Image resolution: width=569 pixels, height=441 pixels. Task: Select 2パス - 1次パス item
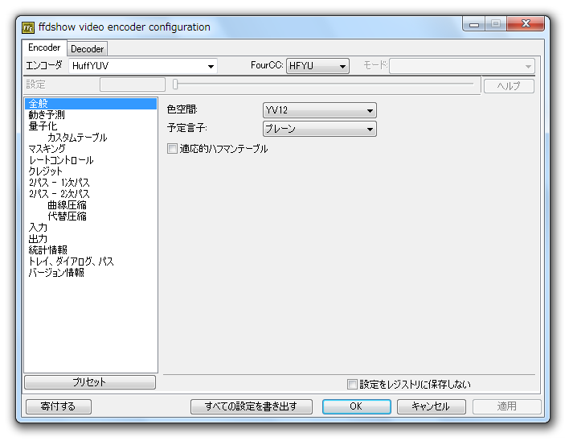(x=59, y=183)
